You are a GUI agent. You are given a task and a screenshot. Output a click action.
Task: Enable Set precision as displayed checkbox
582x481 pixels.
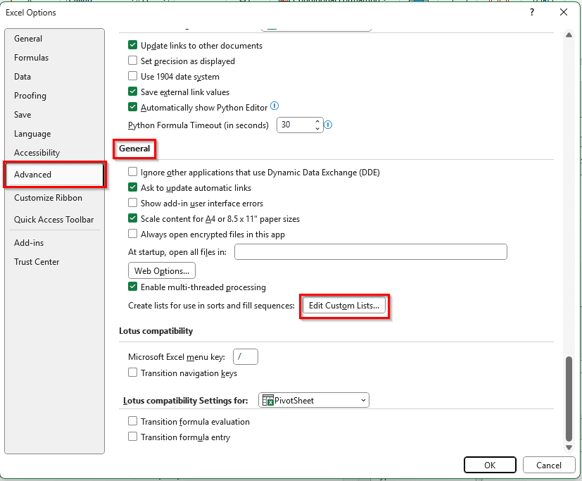[133, 61]
